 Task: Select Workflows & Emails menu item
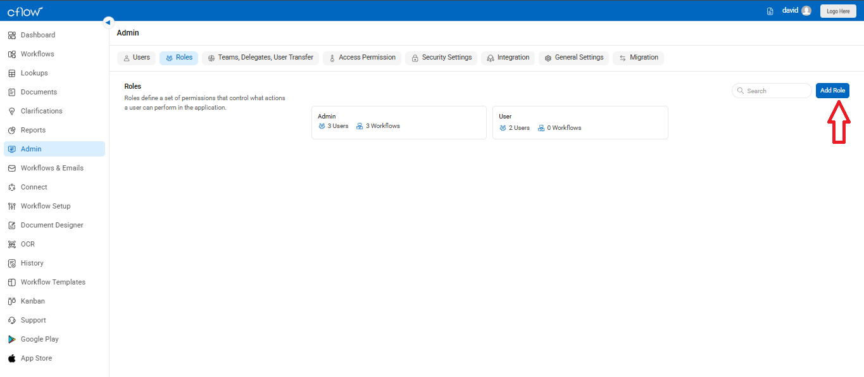[54, 168]
